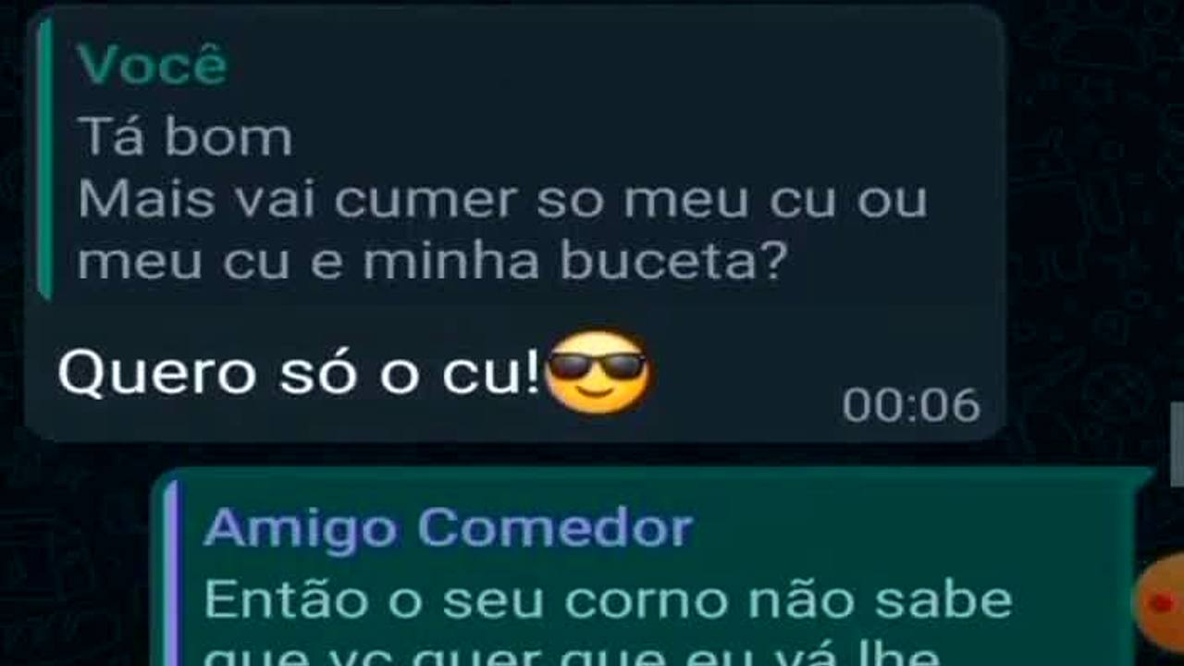Image resolution: width=1184 pixels, height=666 pixels.
Task: Tap empty wallpaper area right of dark bubble
Action: point(1091,222)
